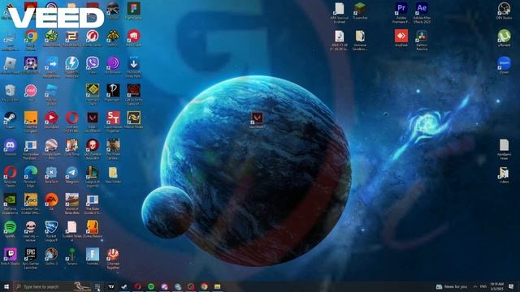
Task: Open the Microsoft Edge desktop shortcut
Action: (31, 173)
